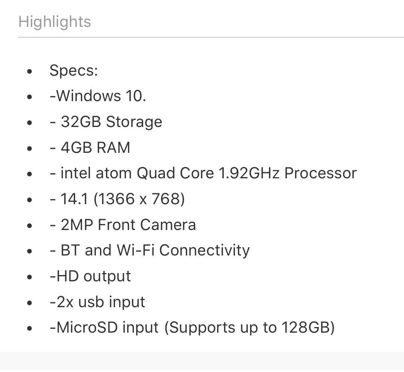The image size is (404, 372).
Task: Tap the bullet beside "32GB Storage"
Action: (x=30, y=123)
